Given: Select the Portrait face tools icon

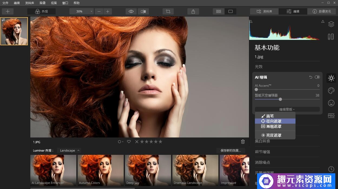Looking at the screenshot, I should (331, 103).
